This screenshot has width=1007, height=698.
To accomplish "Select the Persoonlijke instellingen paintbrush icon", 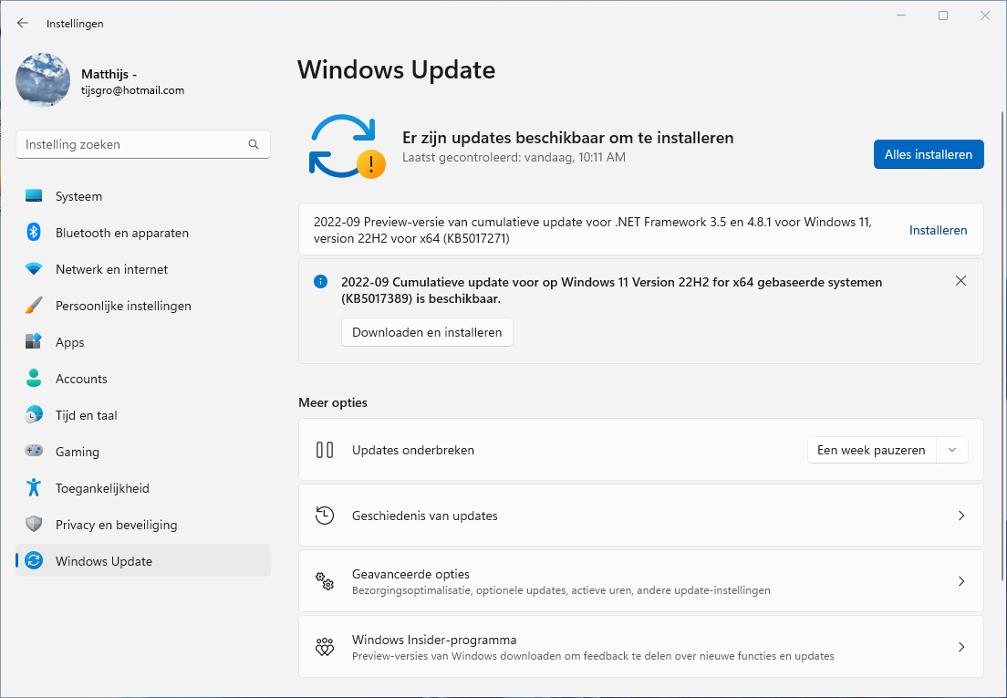I will click(x=34, y=306).
